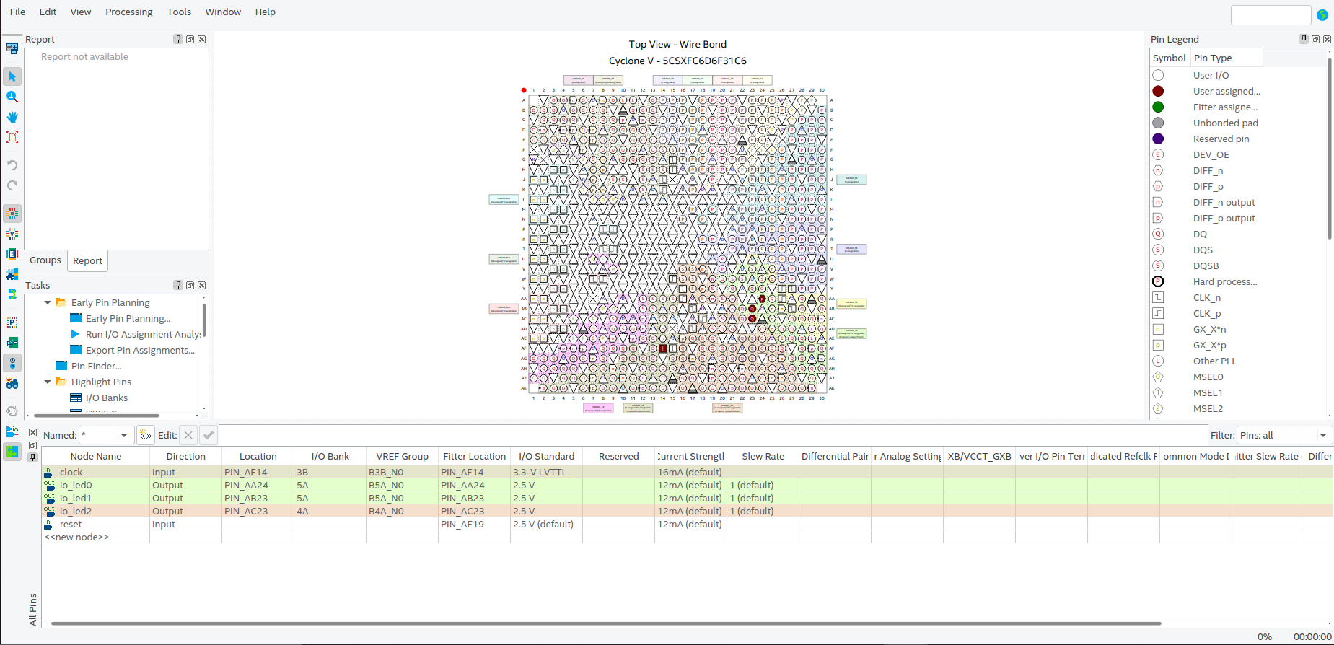The width and height of the screenshot is (1334, 645).
Task: Click the binoculars Pin Finder icon
Action: click(x=12, y=383)
